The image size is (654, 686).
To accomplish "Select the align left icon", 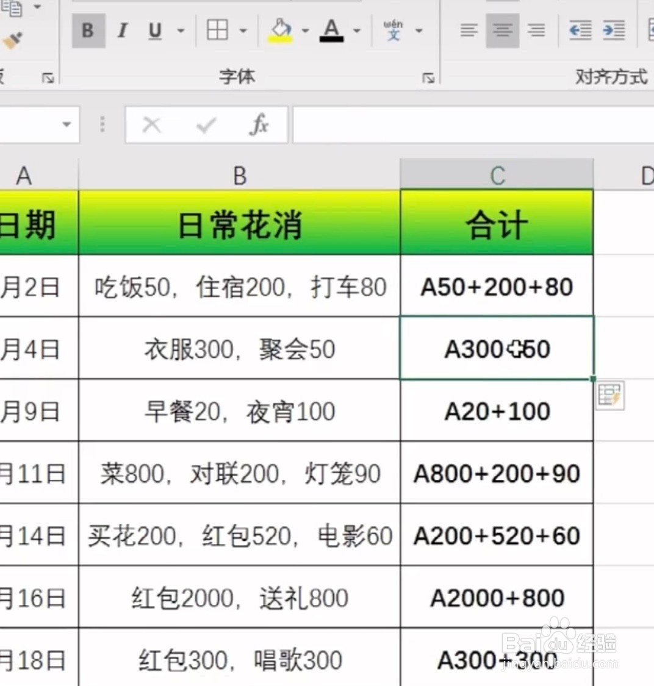I will point(469,30).
